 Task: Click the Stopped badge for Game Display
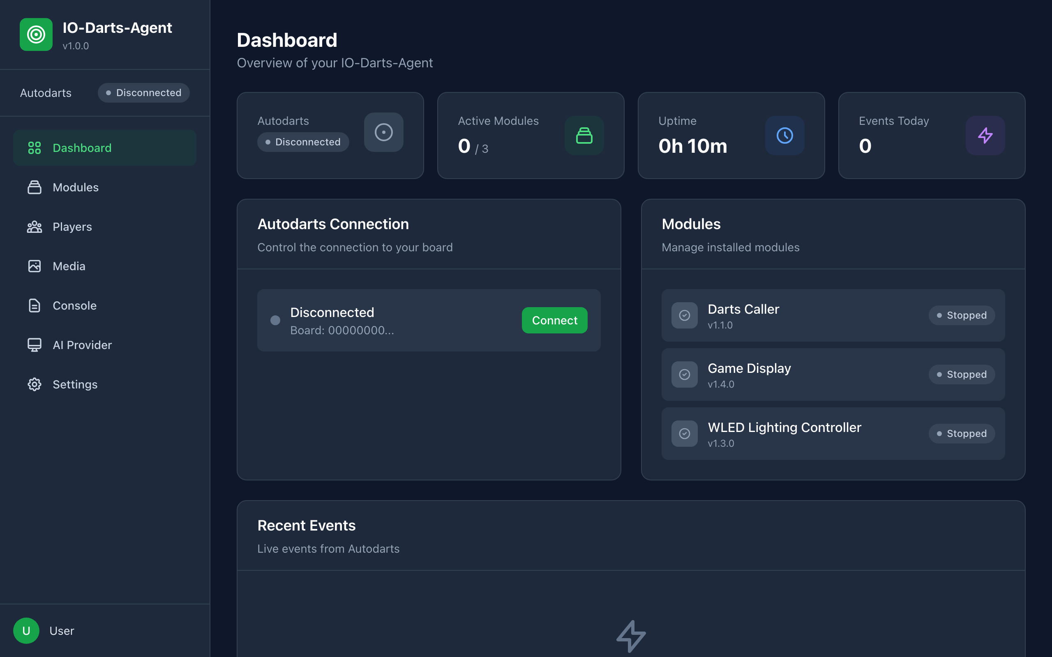(962, 374)
